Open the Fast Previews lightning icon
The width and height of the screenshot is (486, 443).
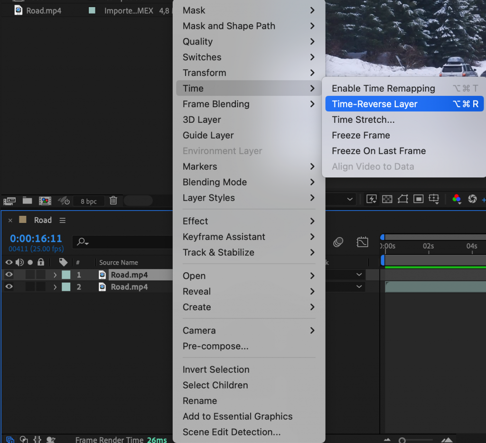(371, 199)
